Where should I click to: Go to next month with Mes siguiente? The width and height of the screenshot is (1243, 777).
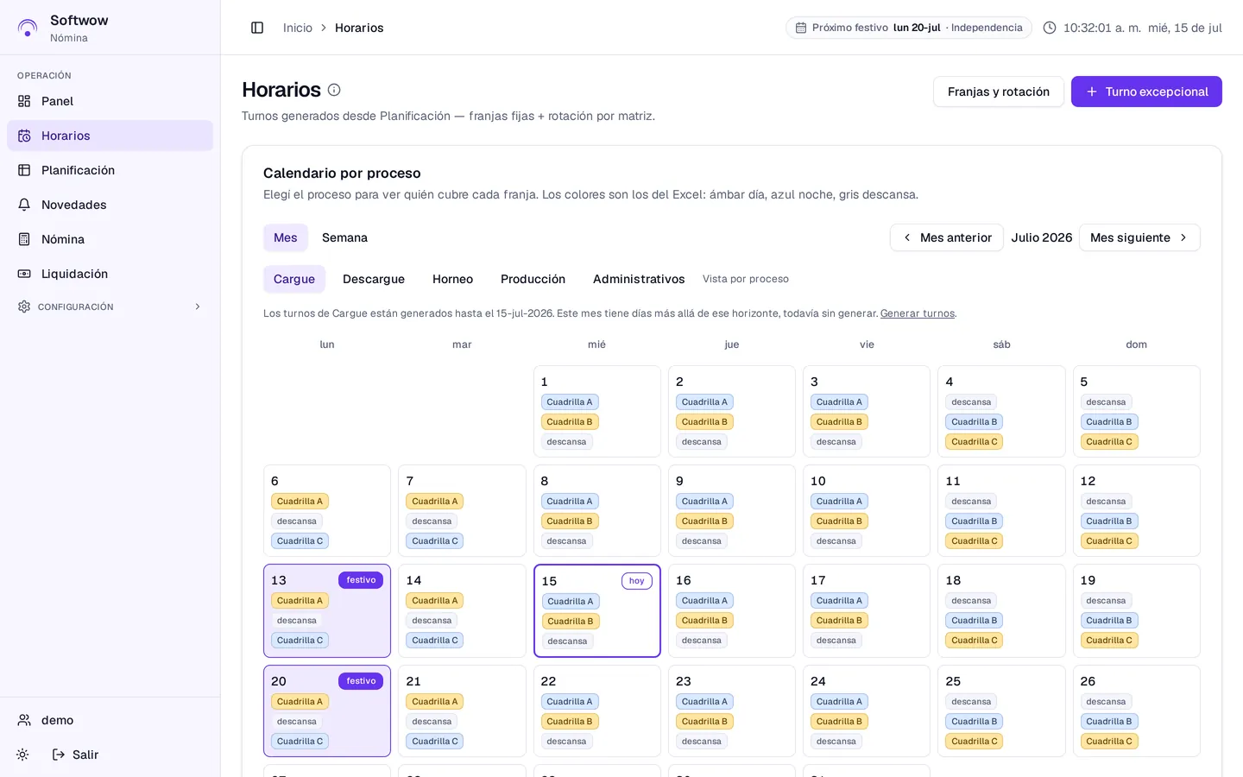(x=1139, y=237)
